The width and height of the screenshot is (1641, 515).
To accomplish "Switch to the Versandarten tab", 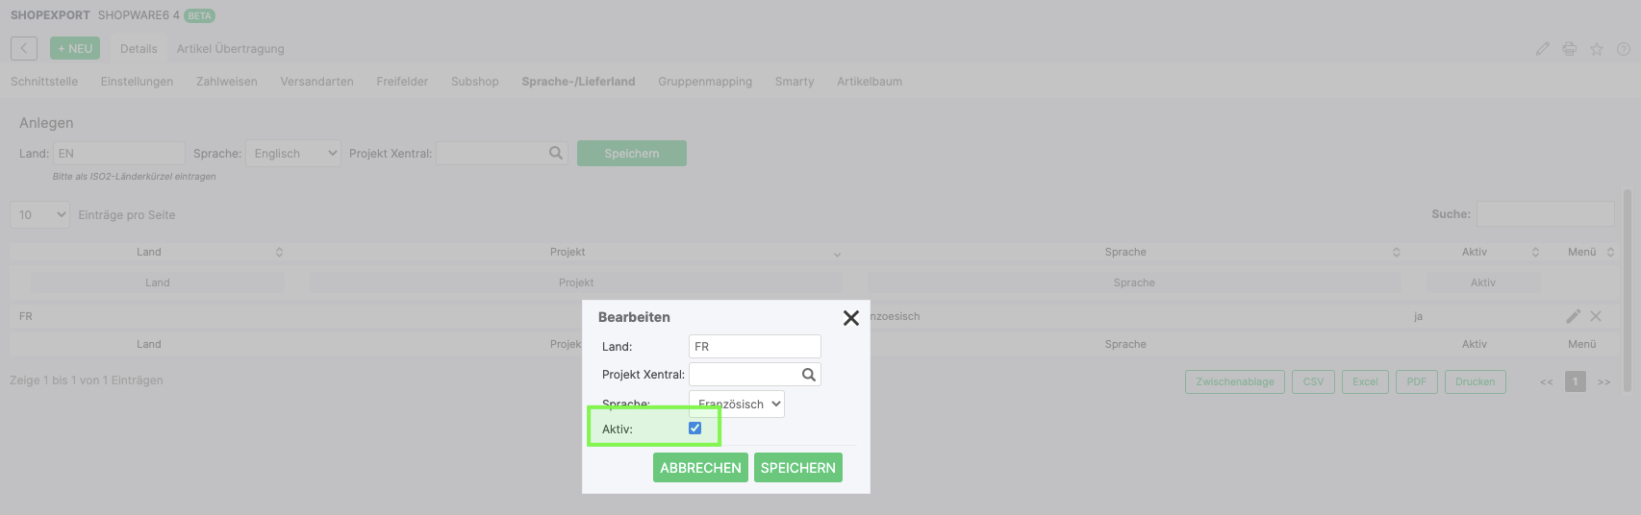I will tap(316, 82).
